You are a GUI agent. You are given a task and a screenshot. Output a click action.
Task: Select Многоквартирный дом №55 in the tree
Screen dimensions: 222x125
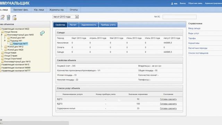tap(20, 35)
